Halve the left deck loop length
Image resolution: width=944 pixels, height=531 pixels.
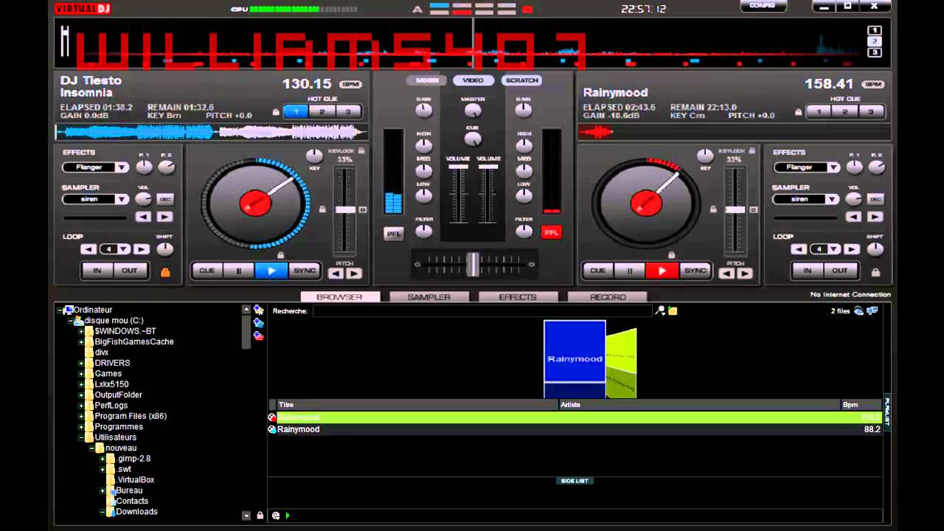pos(88,249)
